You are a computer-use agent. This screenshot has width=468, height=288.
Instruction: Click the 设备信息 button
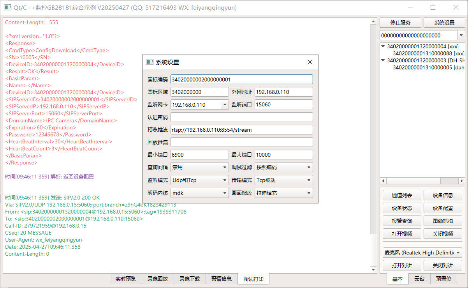point(443,195)
